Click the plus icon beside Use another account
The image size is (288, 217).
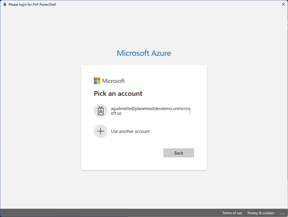click(101, 131)
